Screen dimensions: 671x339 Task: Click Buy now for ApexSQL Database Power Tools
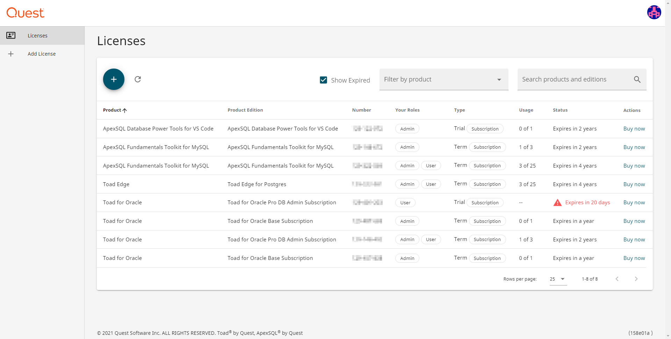[x=634, y=129]
